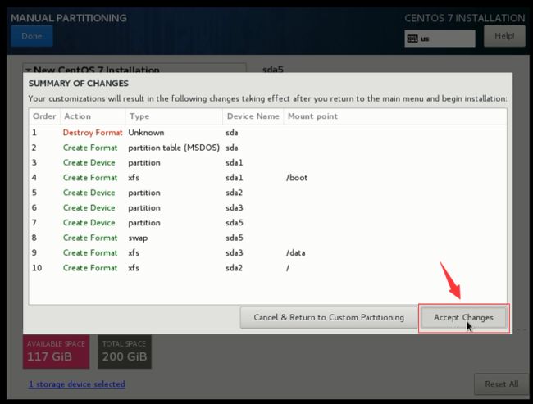Viewport: 533px width, 404px height.
Task: Select Create Device in row 3
Action: pos(89,163)
